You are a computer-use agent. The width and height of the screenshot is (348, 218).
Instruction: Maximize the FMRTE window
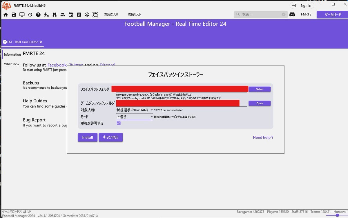click(333, 4)
